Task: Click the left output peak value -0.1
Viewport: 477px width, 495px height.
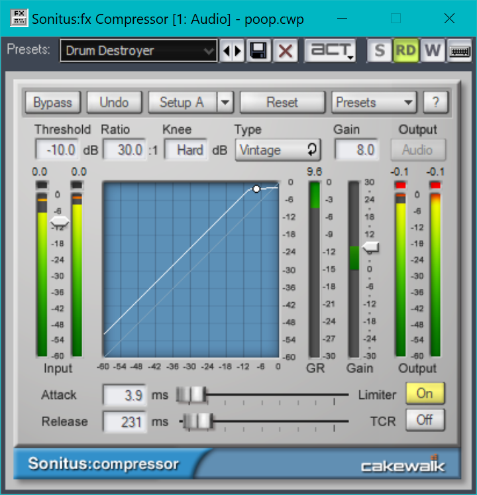Action: point(399,172)
